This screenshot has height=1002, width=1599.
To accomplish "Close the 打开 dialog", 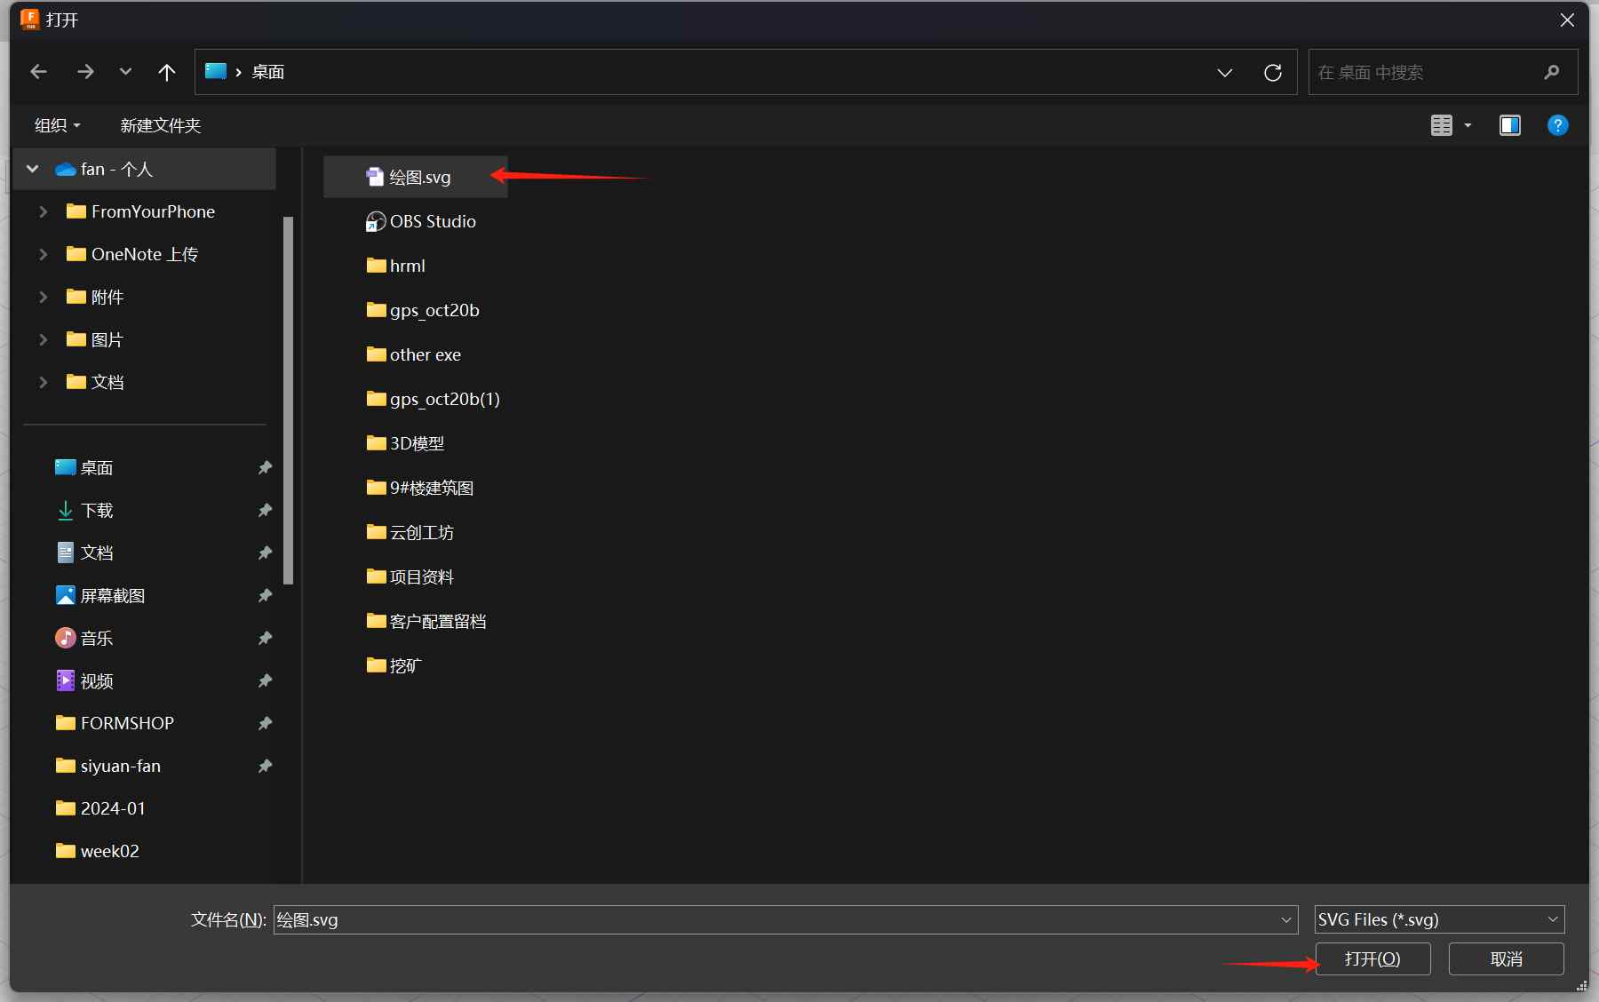I will click(1567, 20).
